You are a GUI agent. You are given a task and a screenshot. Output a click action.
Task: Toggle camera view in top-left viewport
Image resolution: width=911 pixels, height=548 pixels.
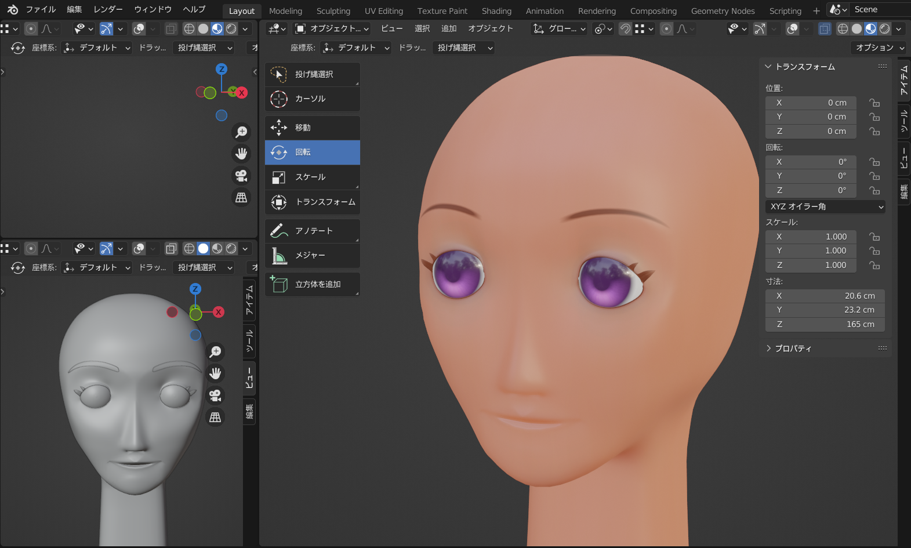(241, 175)
